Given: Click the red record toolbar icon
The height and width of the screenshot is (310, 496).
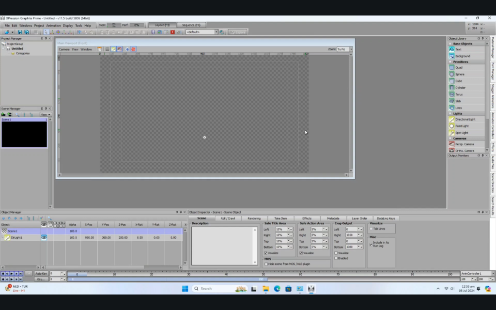Looking at the screenshot, I should point(172,32).
